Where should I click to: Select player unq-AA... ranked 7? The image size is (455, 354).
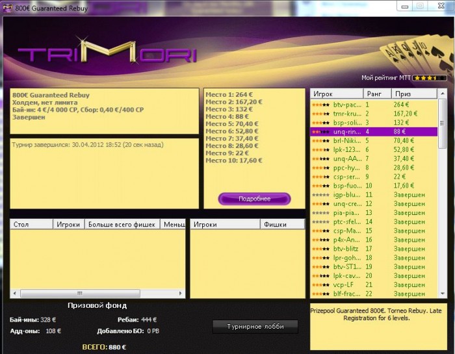374,158
